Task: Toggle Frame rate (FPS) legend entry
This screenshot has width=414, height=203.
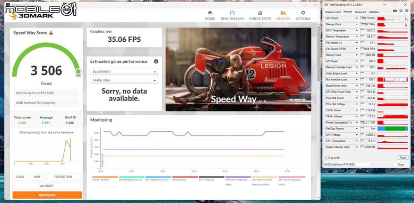Action: coord(105,179)
